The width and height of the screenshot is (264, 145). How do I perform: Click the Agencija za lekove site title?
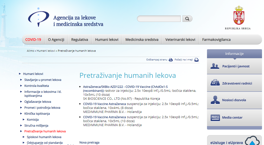coord(78,21)
